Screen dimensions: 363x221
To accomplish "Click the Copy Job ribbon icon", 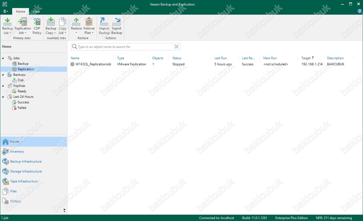I will pos(62,21).
